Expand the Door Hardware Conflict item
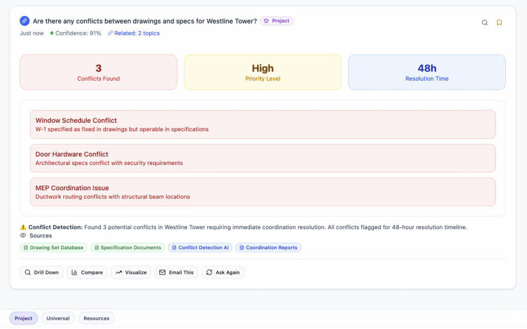The height and width of the screenshot is (329, 527). pos(262,158)
